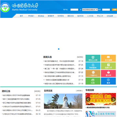
Task: Click the statue photo under 名师名医
Action: (x=63, y=101)
